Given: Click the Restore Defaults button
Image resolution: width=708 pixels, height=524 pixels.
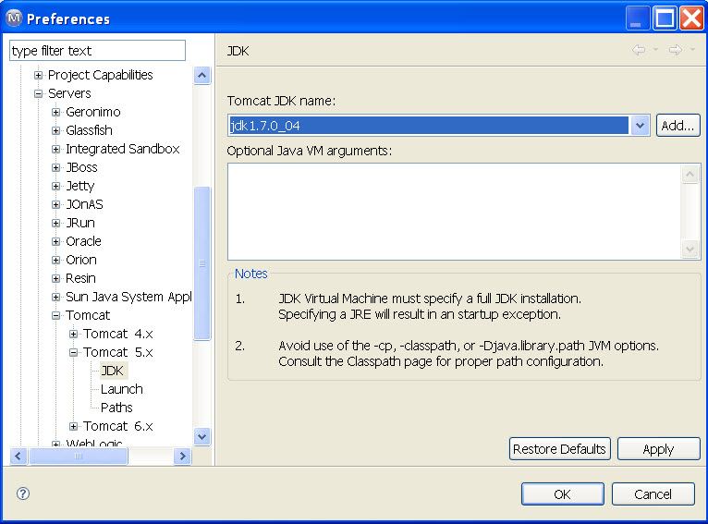Looking at the screenshot, I should 560,449.
